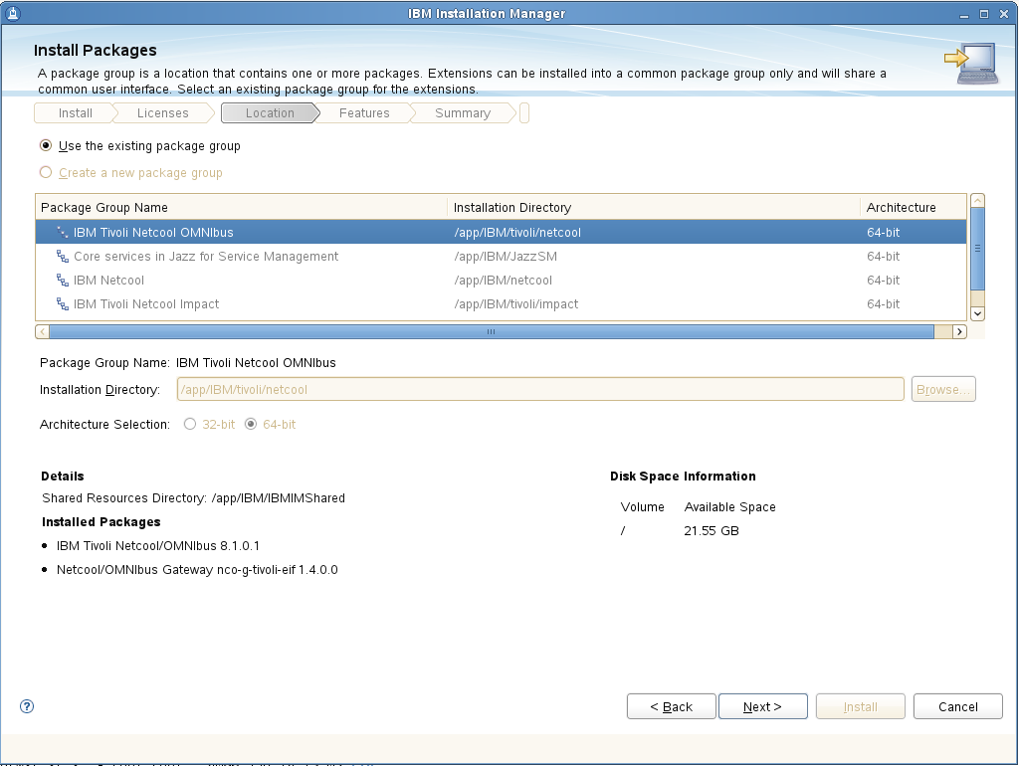The height and width of the screenshot is (766, 1019).
Task: Choose 32-bit architecture radio button
Action: [190, 424]
